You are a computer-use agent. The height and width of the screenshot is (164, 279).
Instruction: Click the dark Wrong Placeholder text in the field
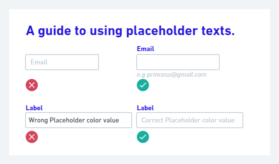coord(74,120)
